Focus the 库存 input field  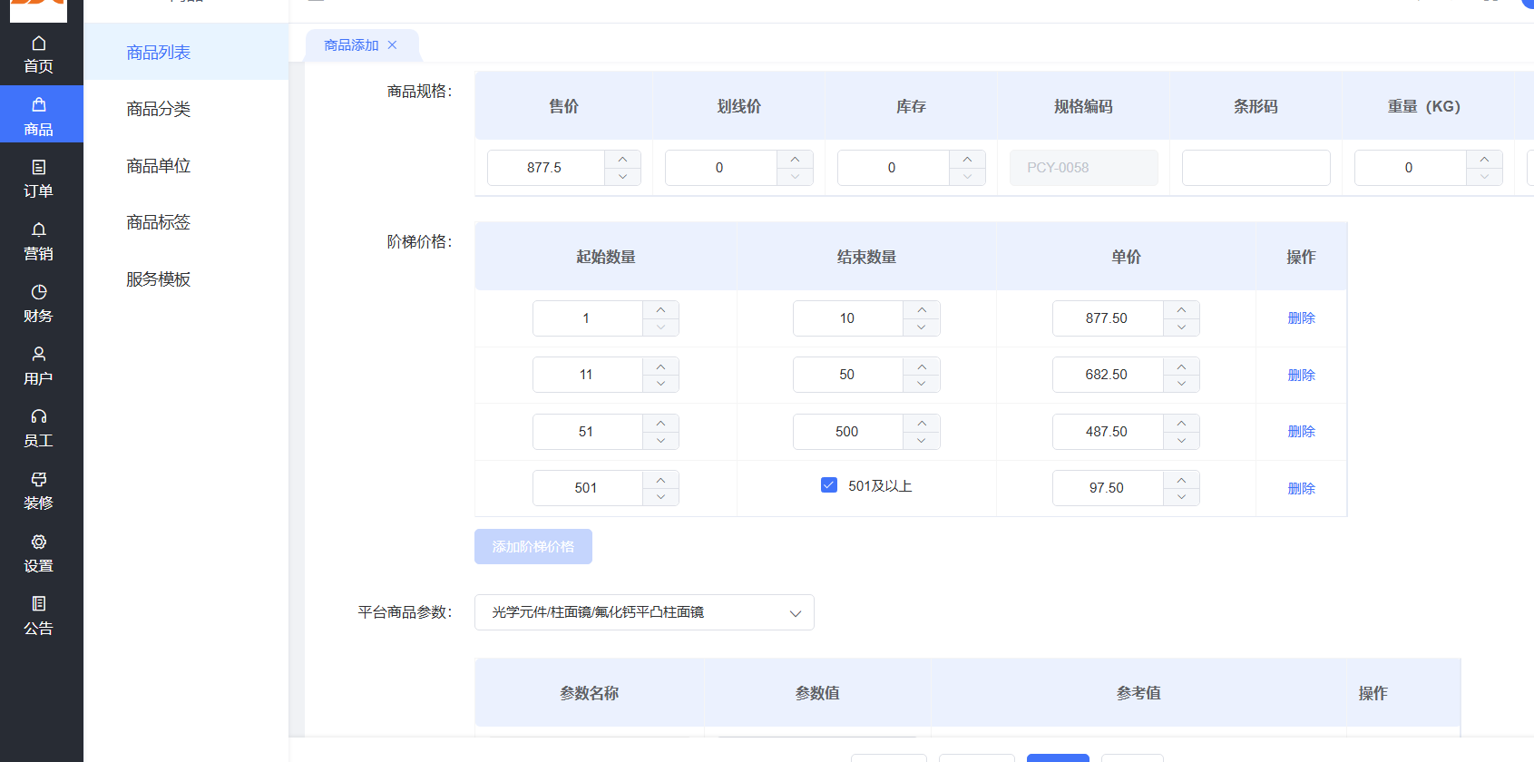tap(893, 168)
